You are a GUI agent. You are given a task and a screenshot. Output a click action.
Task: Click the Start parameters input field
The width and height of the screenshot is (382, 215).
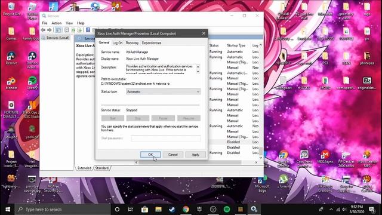click(166, 138)
